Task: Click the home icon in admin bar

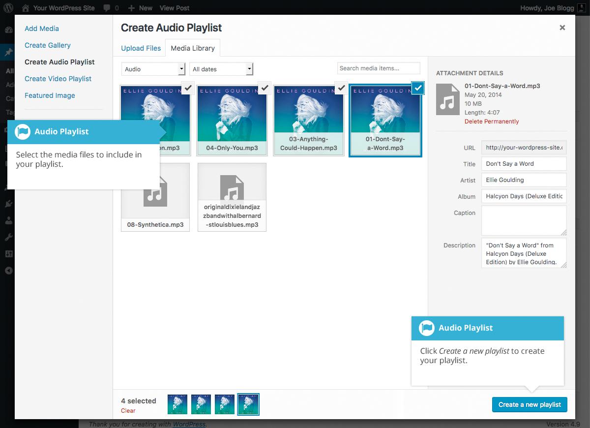Action: (x=26, y=8)
